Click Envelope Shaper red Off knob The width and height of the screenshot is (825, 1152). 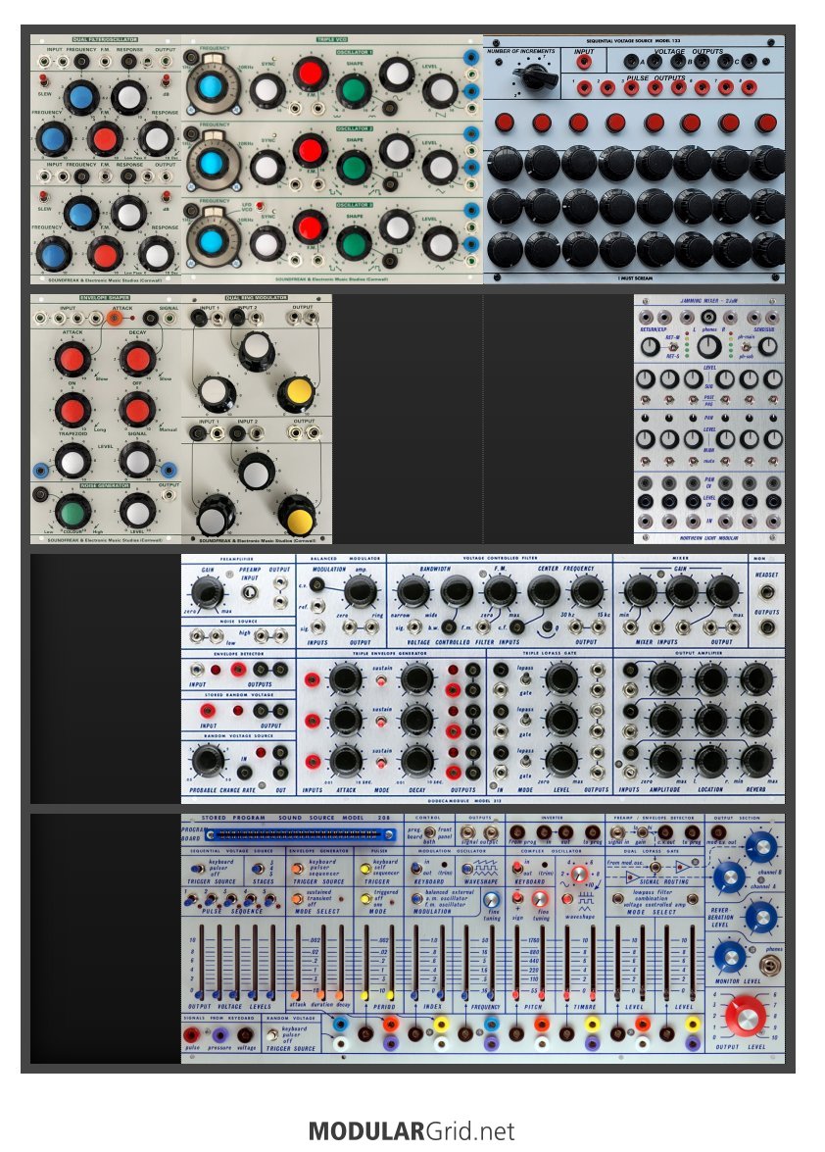tap(136, 410)
